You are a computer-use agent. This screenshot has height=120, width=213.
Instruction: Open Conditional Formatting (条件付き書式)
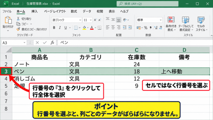(x=171, y=24)
